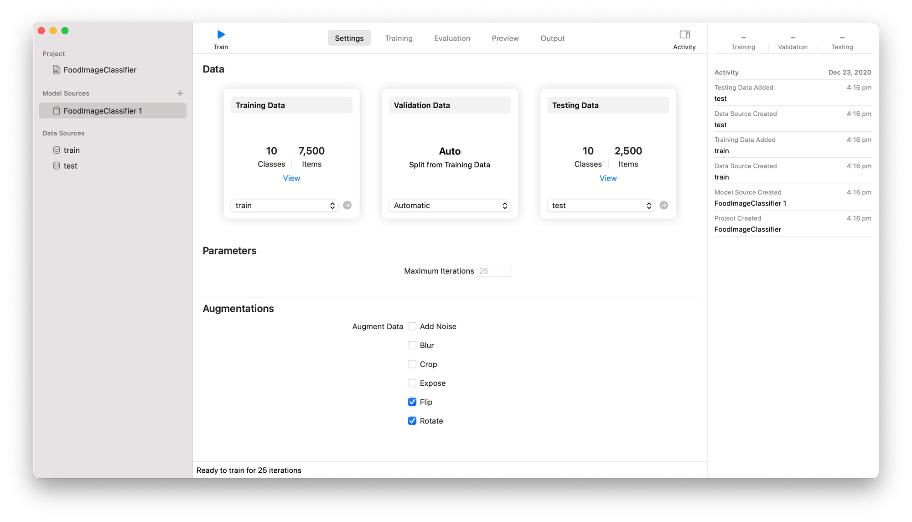This screenshot has height=522, width=912.
Task: Disable the Rotate augmentation checkbox
Action: [x=411, y=421]
